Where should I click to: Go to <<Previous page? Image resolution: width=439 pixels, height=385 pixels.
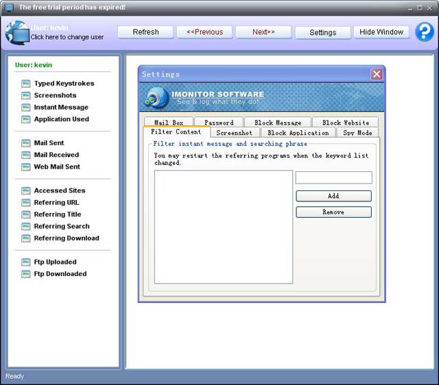coord(204,32)
